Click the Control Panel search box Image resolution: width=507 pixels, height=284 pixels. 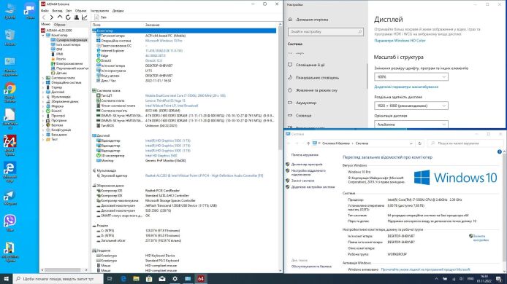(465, 143)
